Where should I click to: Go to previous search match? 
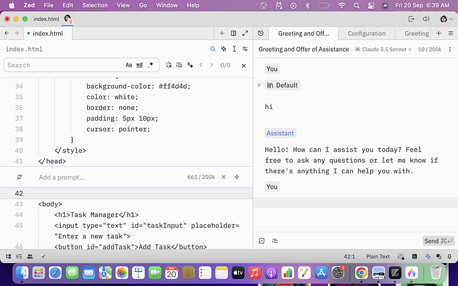(201, 65)
